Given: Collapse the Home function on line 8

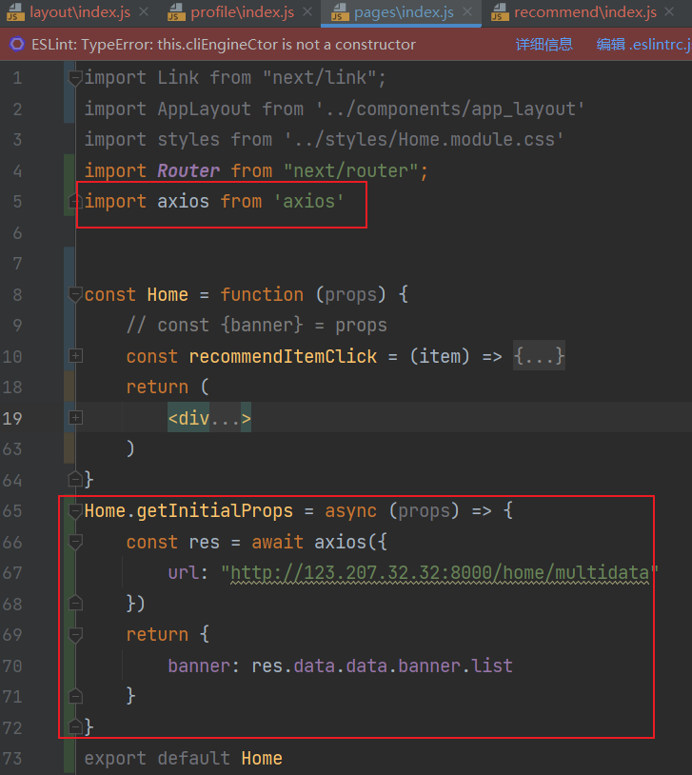Looking at the screenshot, I should pos(75,294).
